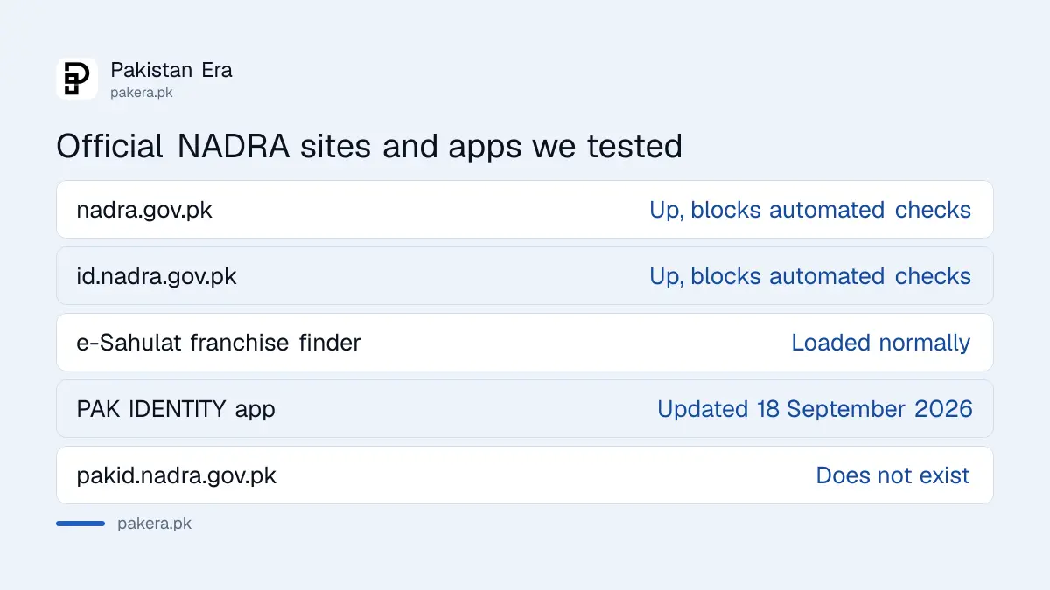
Task: Click the Does not exist status
Action: [x=893, y=475]
